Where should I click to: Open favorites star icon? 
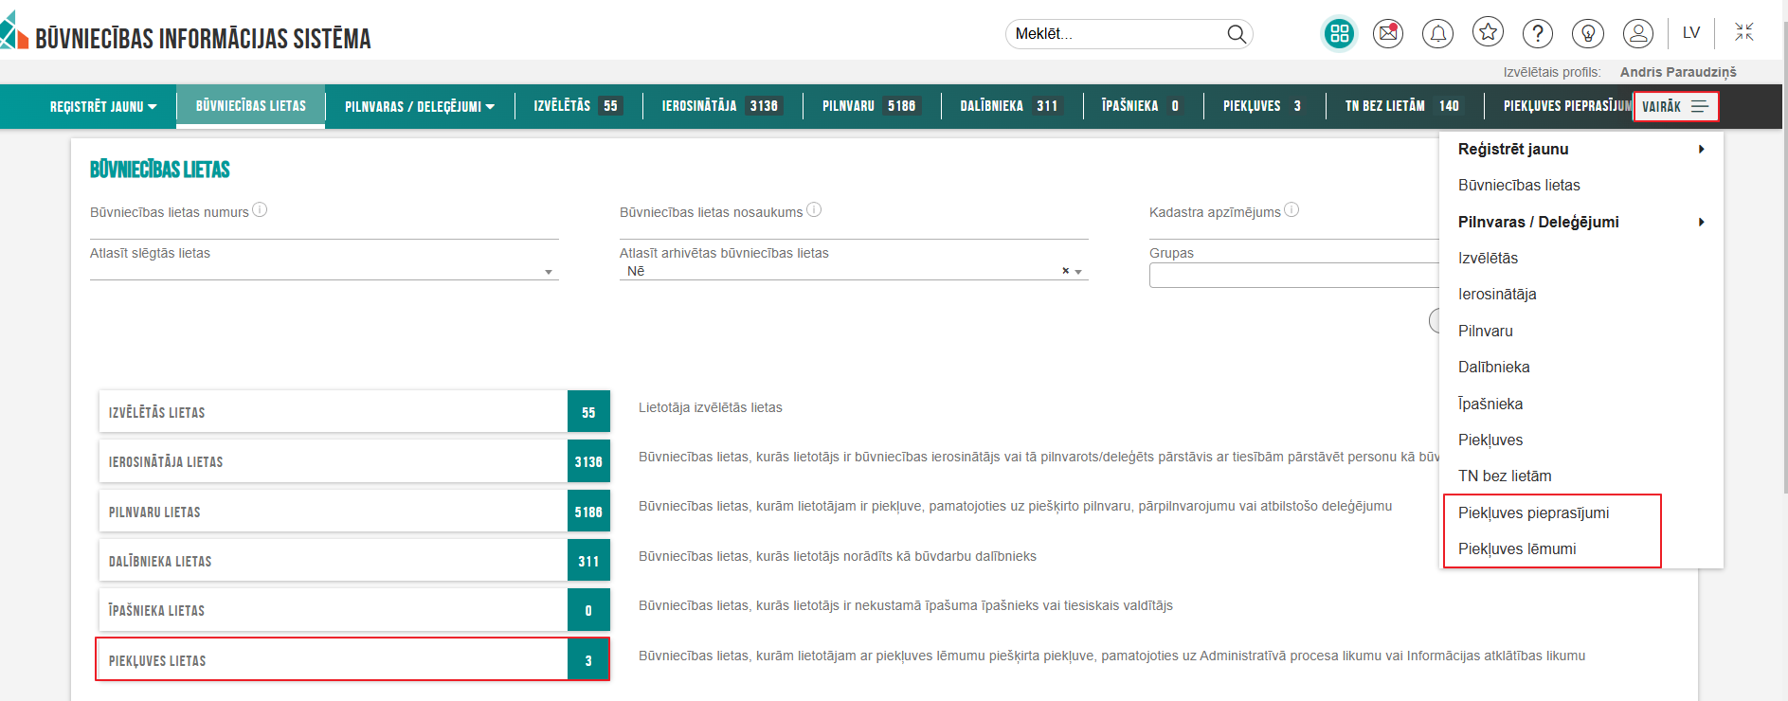[x=1488, y=32]
